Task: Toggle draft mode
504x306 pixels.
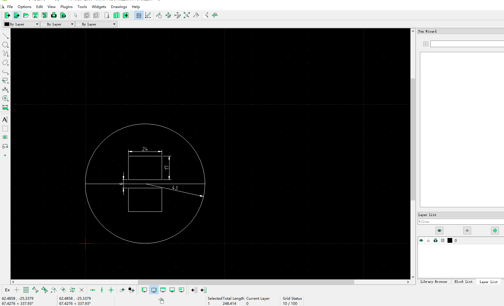Action: pyautogui.click(x=148, y=15)
